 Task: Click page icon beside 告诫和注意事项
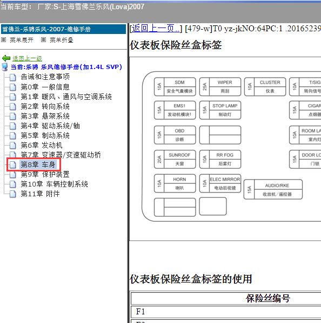pos(13,77)
